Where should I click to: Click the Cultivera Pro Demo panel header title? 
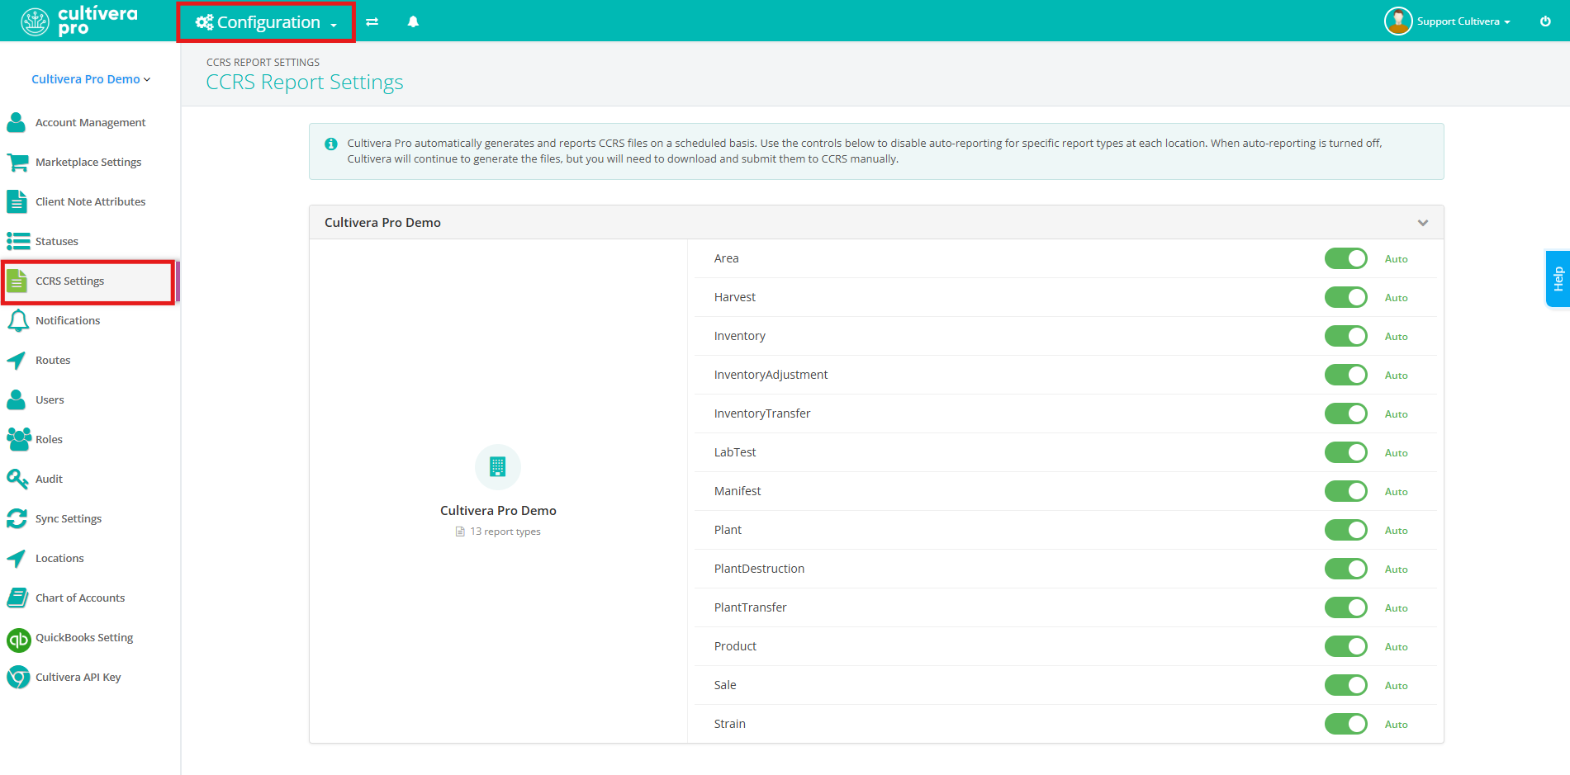[382, 223]
